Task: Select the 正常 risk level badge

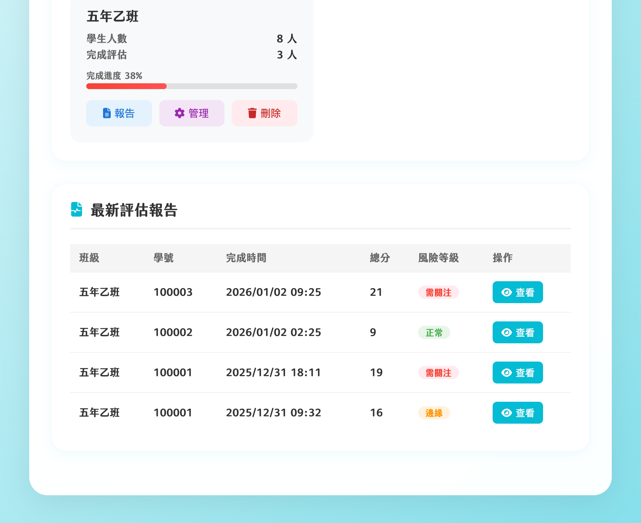Action: point(433,332)
